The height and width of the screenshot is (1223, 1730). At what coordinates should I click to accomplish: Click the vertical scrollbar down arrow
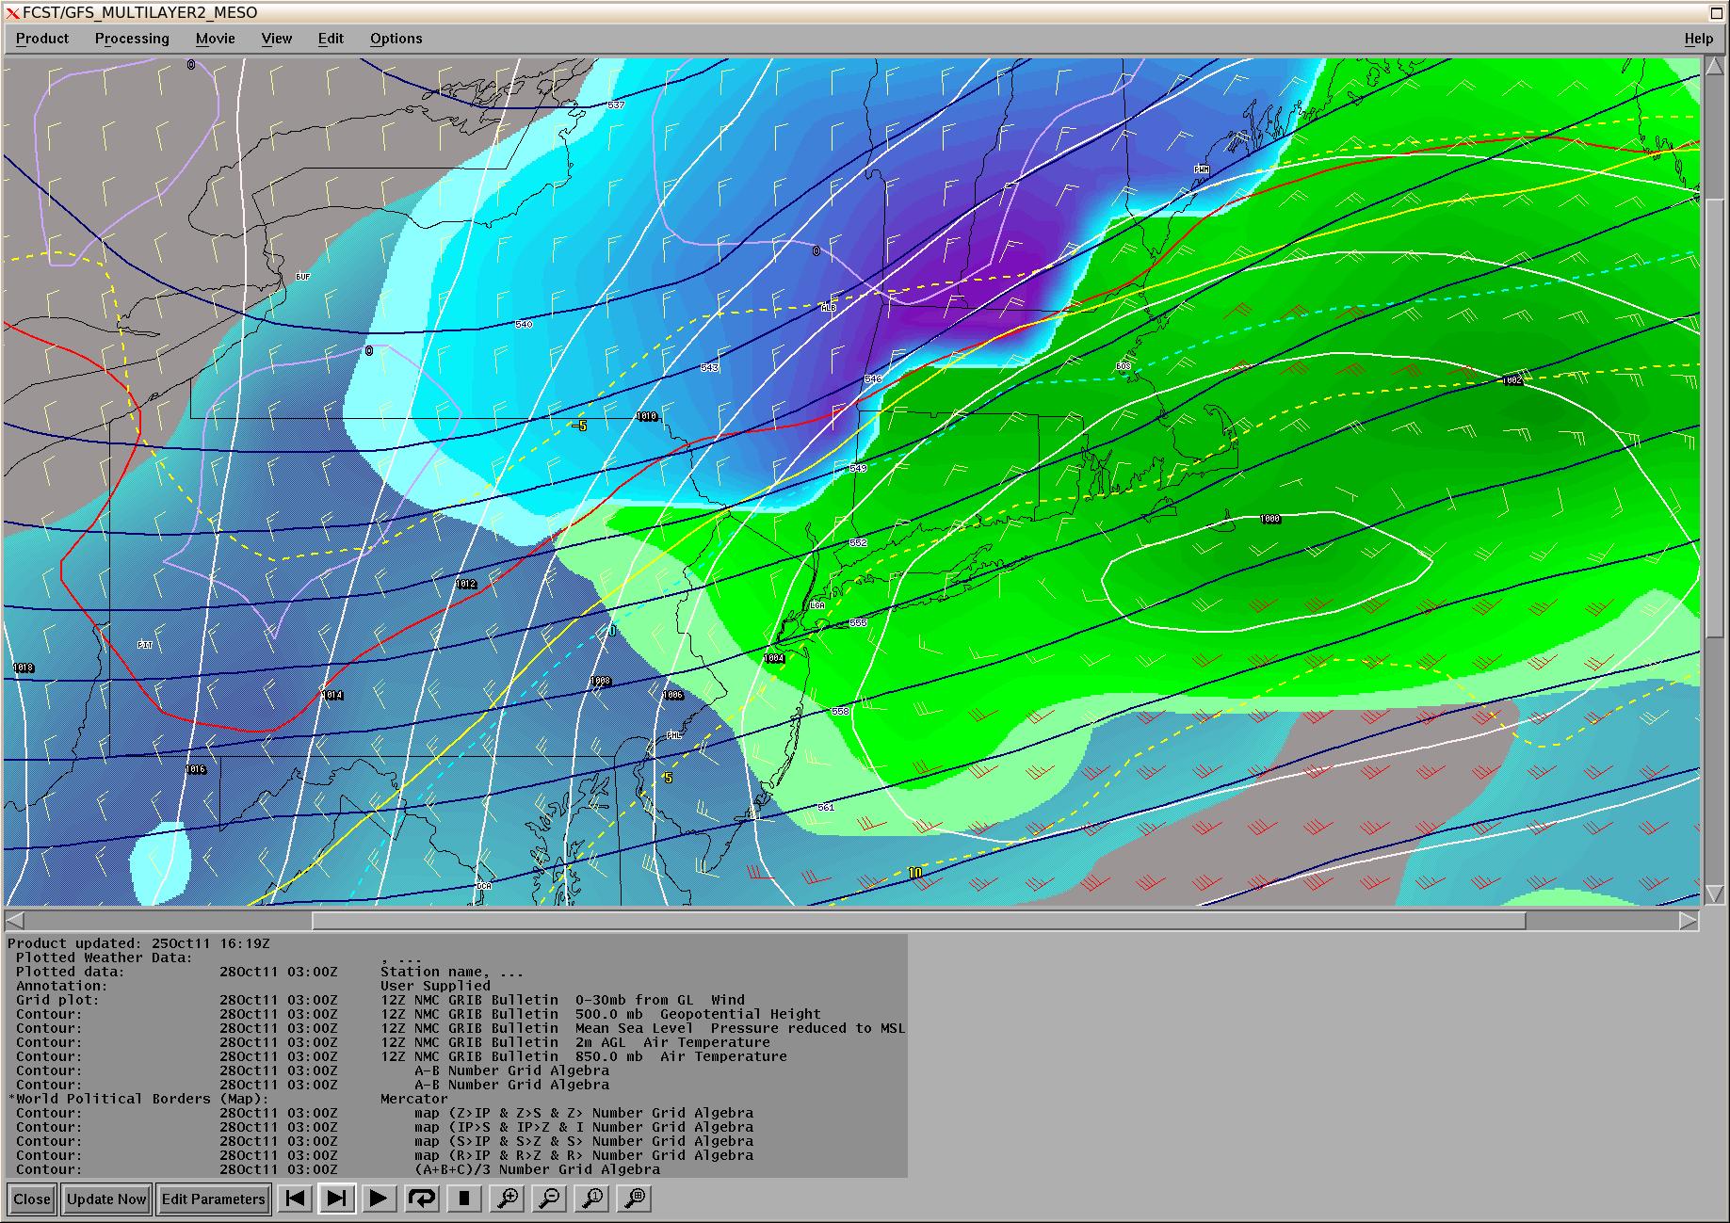pos(1715,893)
